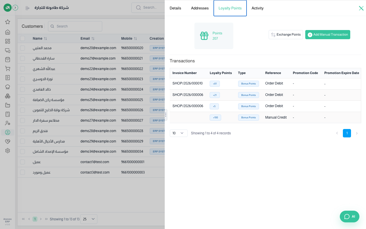
Task: Open the shopping cart icon in sidebar
Action: [8, 68]
